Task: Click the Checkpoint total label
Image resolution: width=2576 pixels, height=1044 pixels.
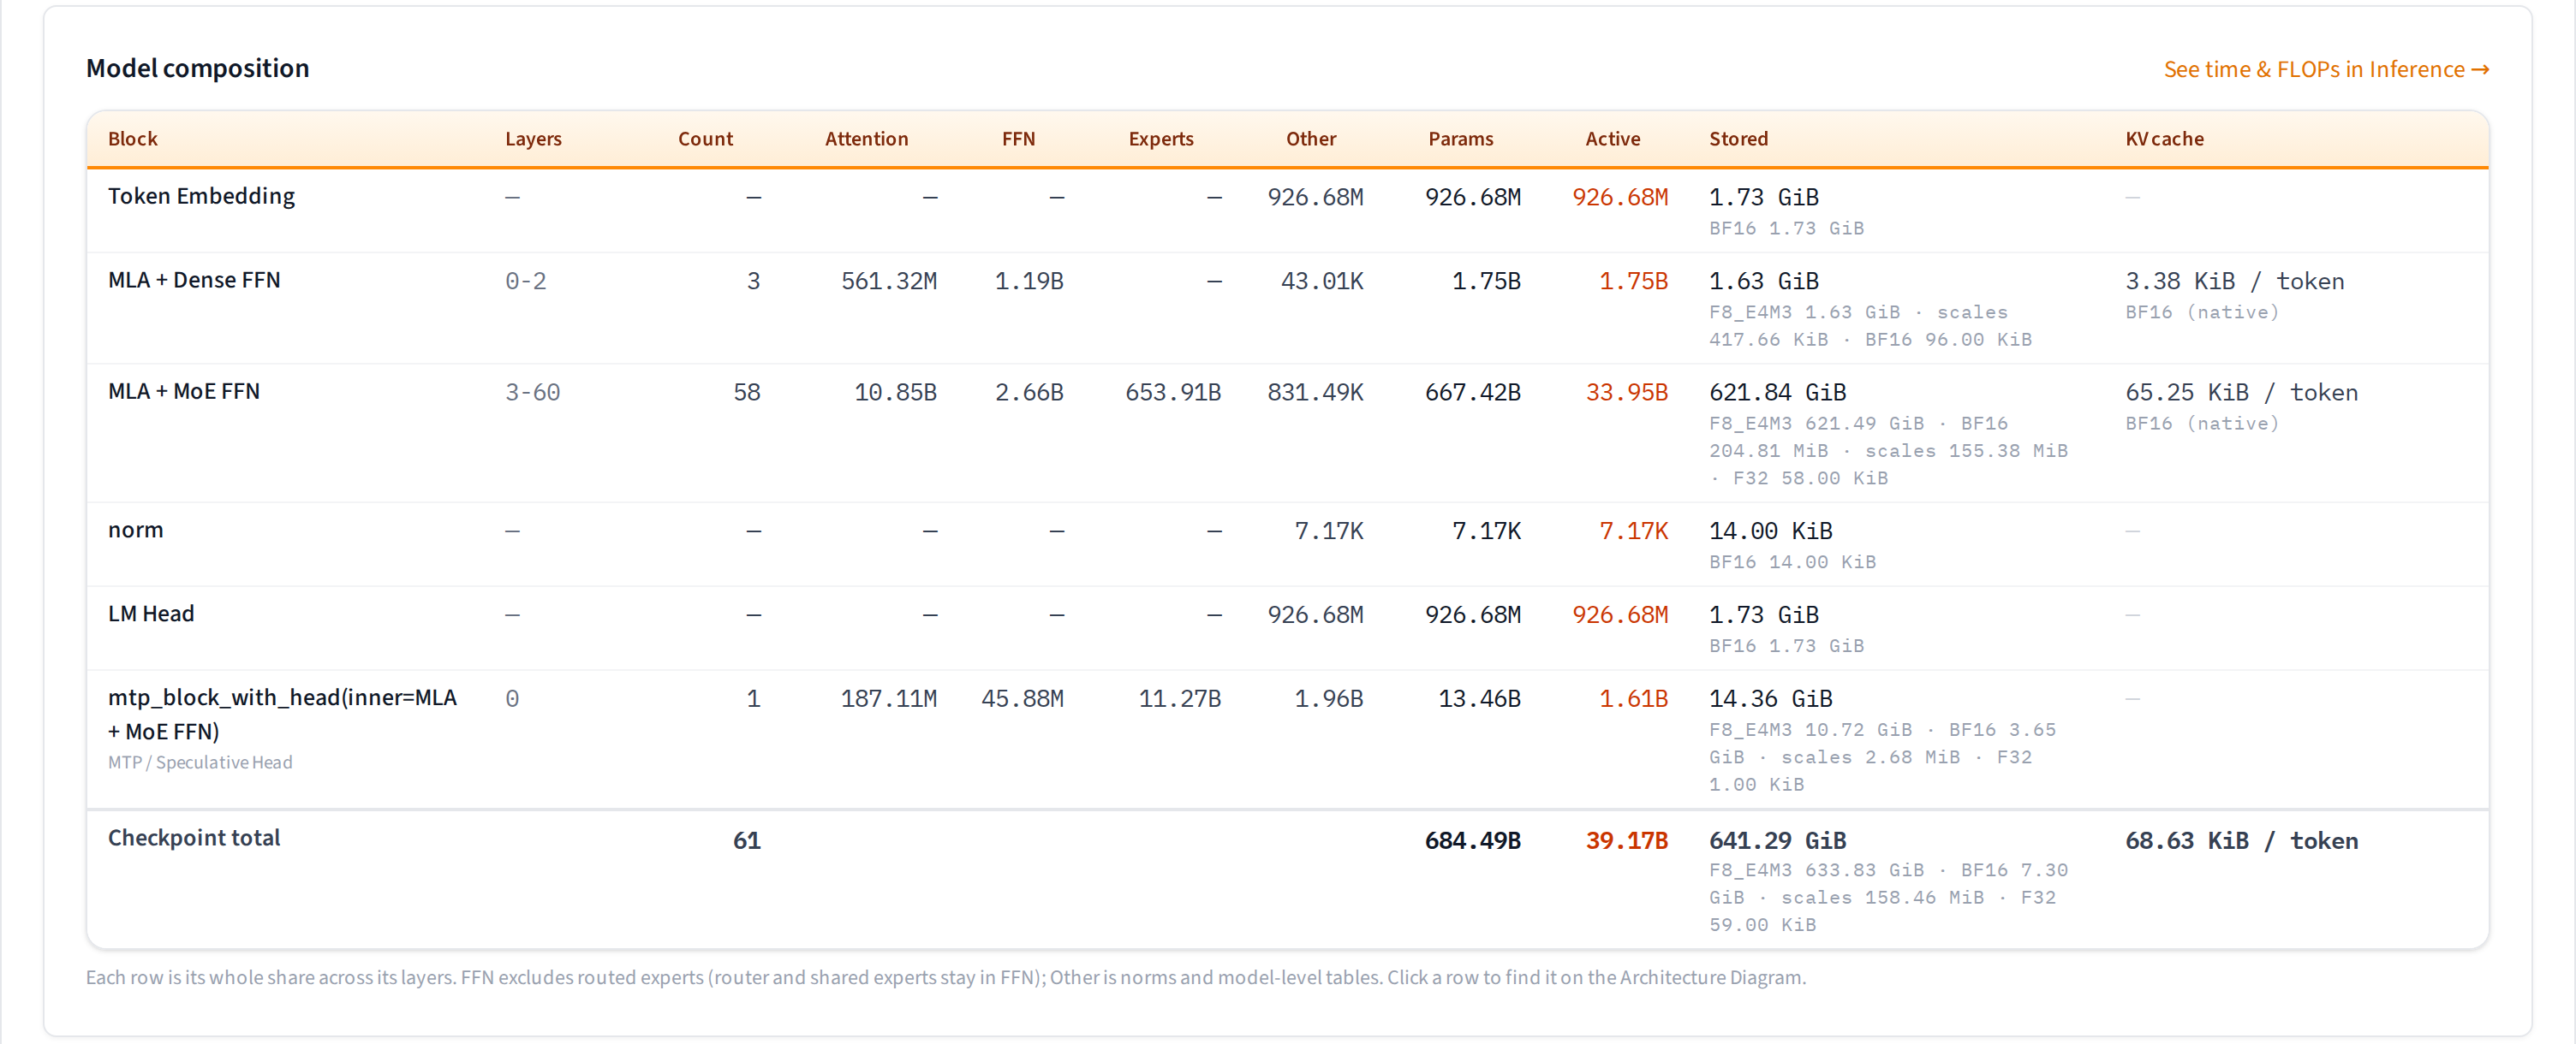Action: coord(194,837)
